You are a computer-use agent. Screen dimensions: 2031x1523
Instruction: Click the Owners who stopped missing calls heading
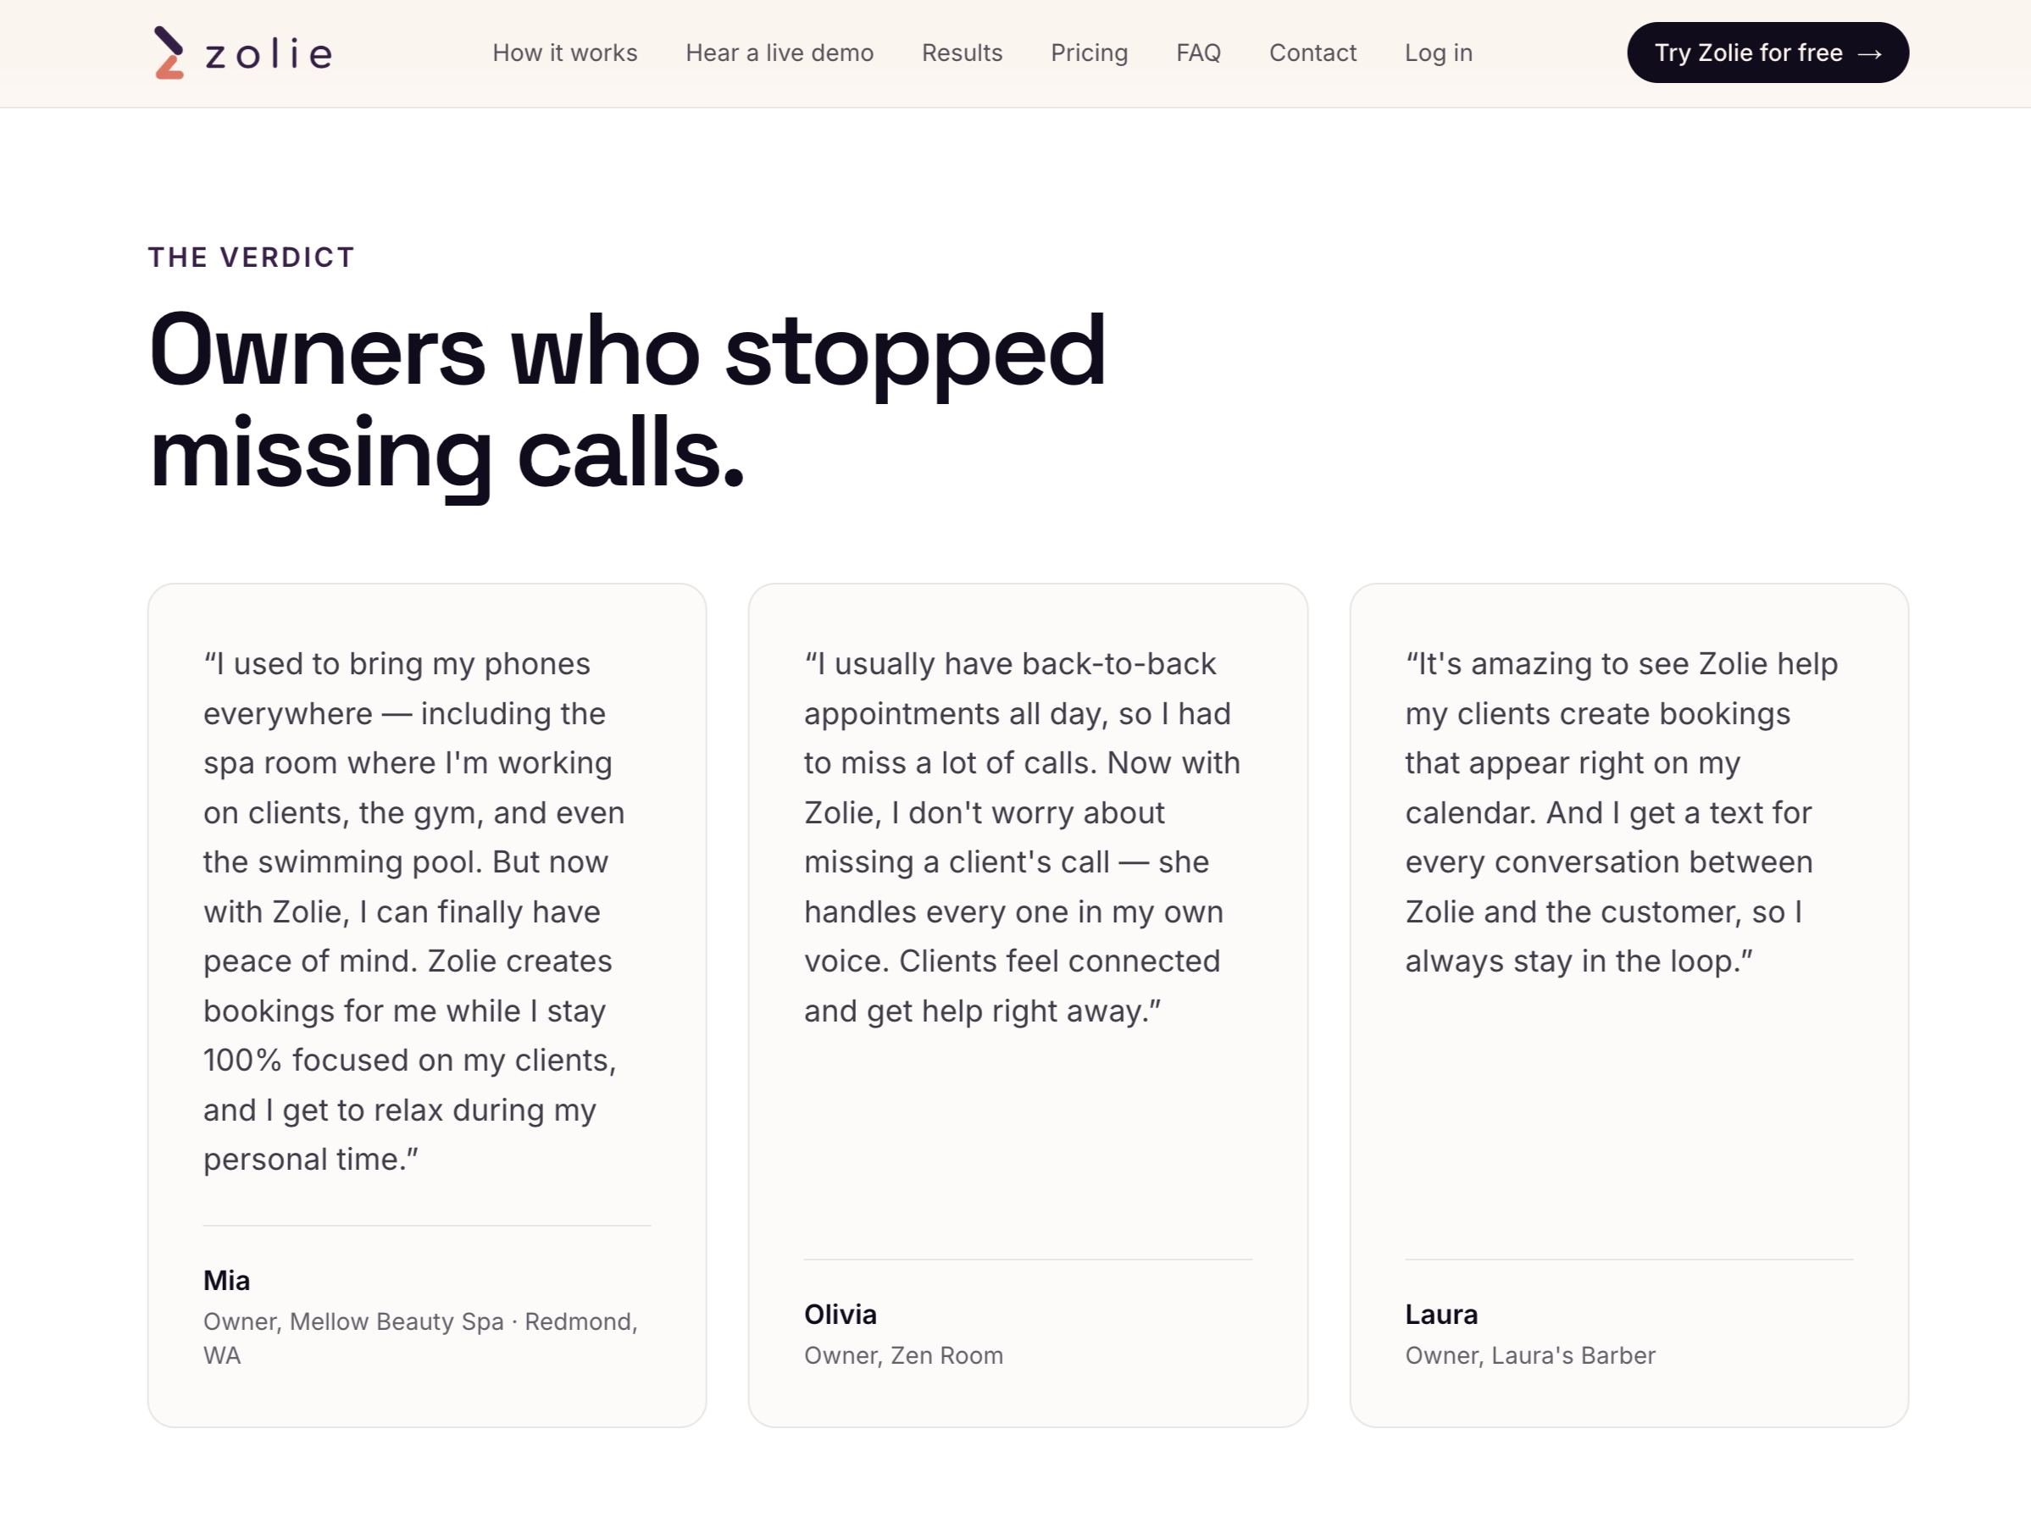628,402
